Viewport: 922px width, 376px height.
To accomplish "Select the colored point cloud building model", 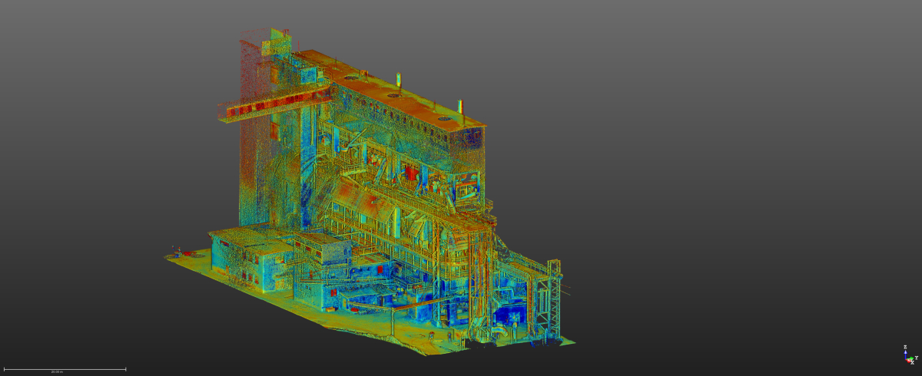I will [x=370, y=192].
